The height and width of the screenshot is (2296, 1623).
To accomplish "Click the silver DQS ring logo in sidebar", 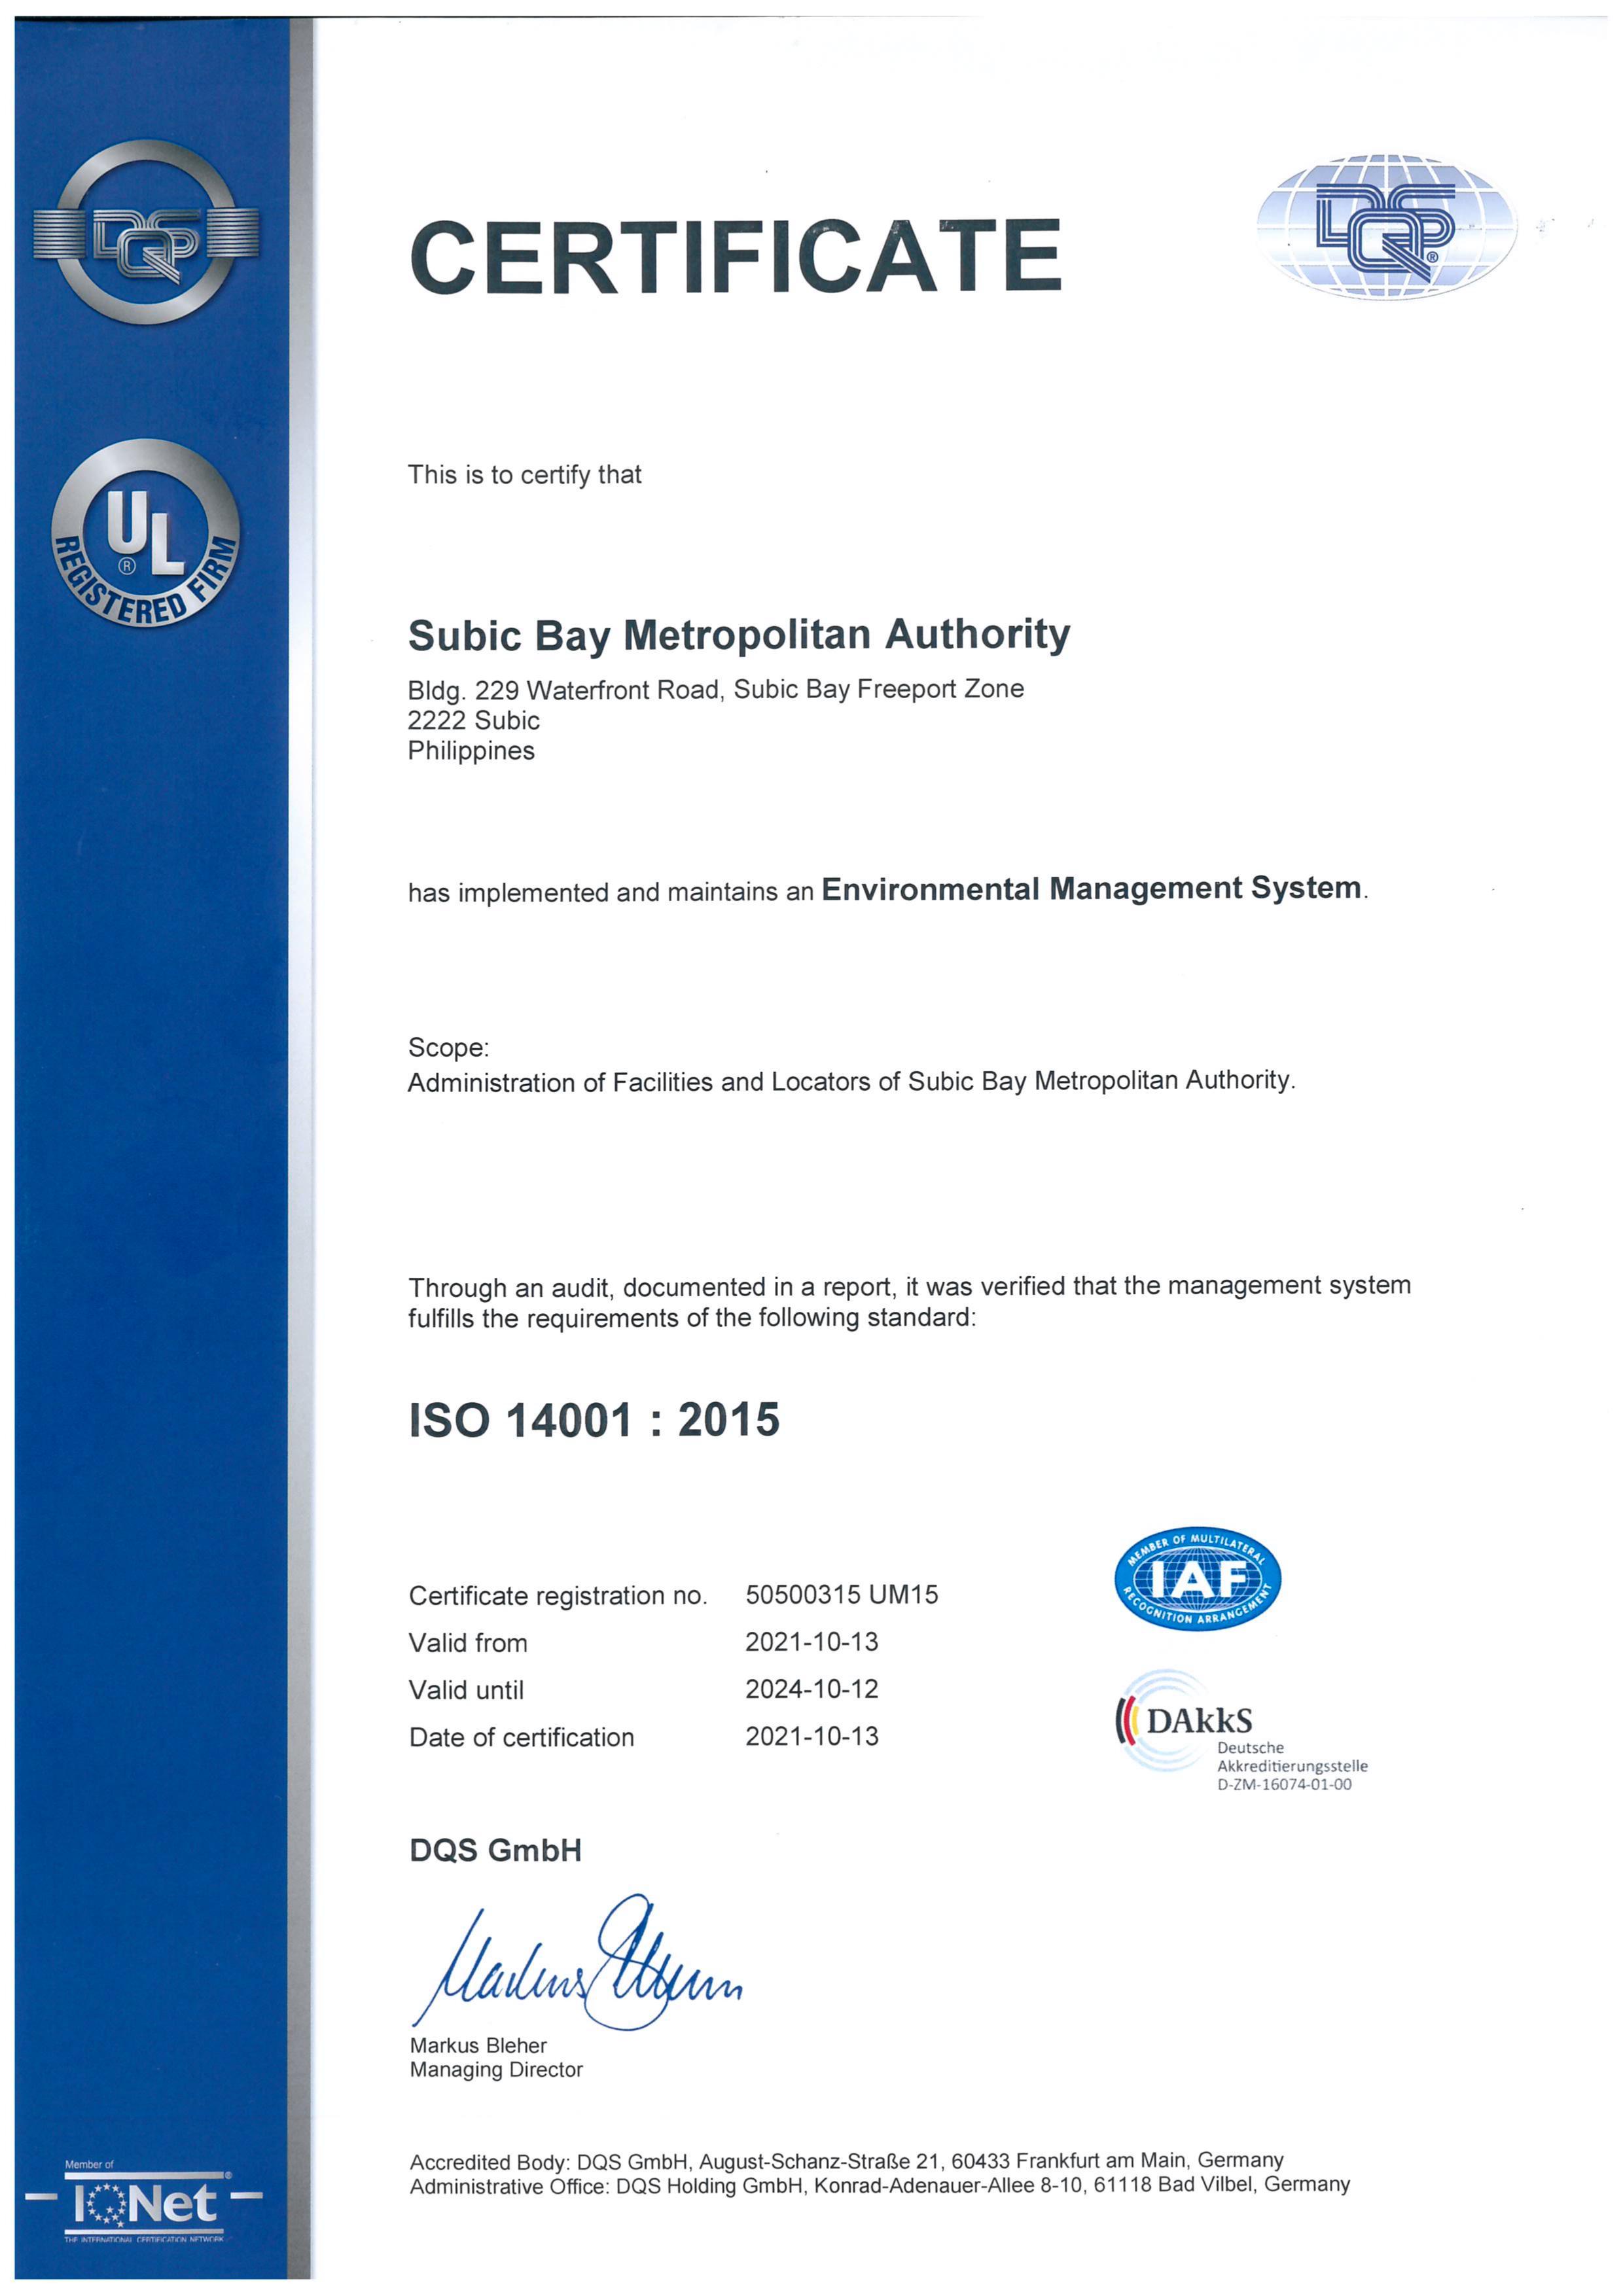I will tap(146, 232).
